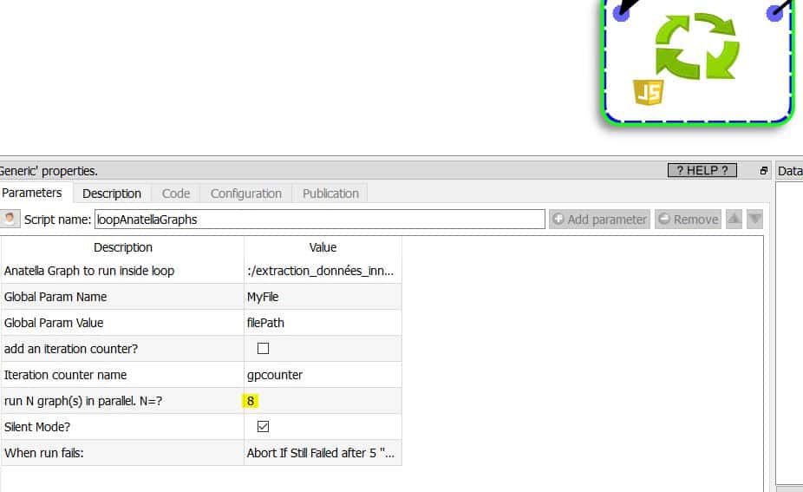Image resolution: width=803 pixels, height=492 pixels.
Task: Click the Add parameter button
Action: point(599,220)
